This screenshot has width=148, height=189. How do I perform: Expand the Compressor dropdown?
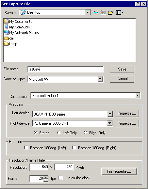pos(138,95)
